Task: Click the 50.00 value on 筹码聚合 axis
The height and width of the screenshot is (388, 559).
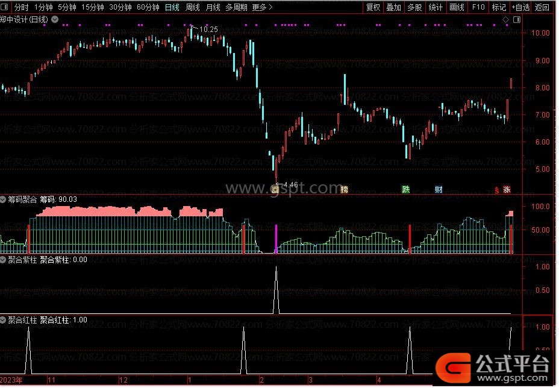Action: tap(540, 230)
